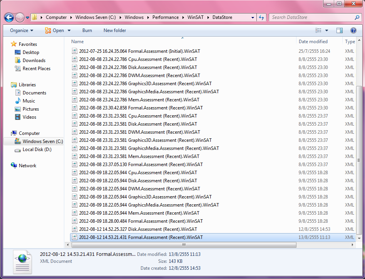Go back with the Back arrow button
This screenshot has width=365, height=279.
coord(9,17)
